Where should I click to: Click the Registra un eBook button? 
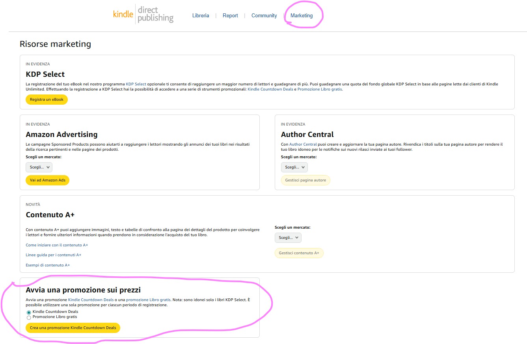pyautogui.click(x=47, y=100)
